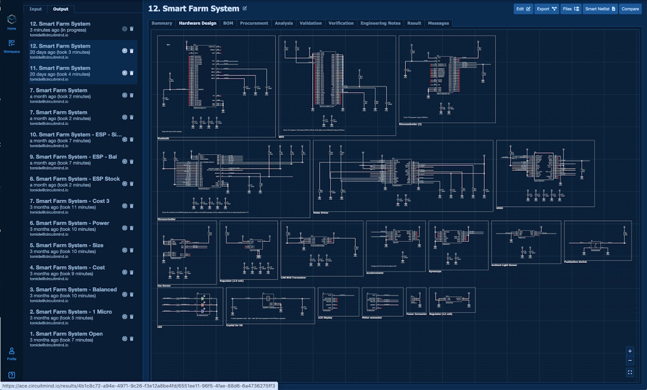Zoom out with the minus icon on canvas

coord(630,360)
